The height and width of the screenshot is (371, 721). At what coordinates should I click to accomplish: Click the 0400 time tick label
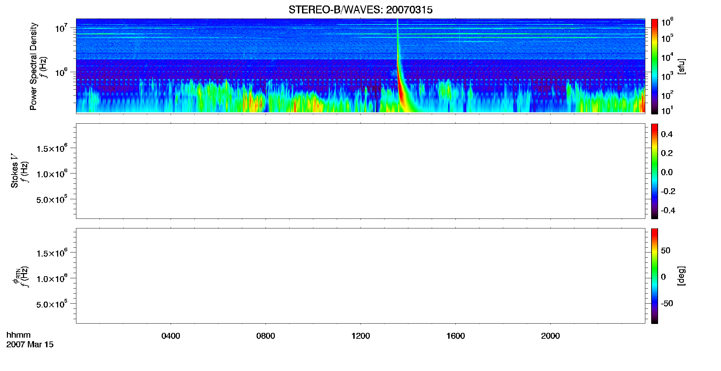coord(171,336)
